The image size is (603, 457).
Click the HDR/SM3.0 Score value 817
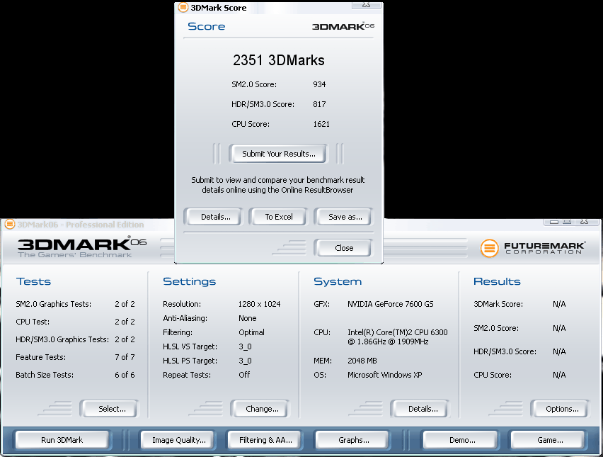tap(319, 104)
